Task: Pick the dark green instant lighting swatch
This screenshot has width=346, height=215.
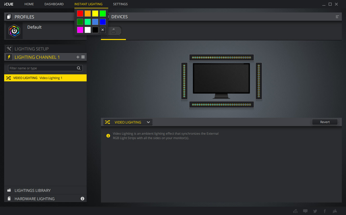Action: click(80, 22)
